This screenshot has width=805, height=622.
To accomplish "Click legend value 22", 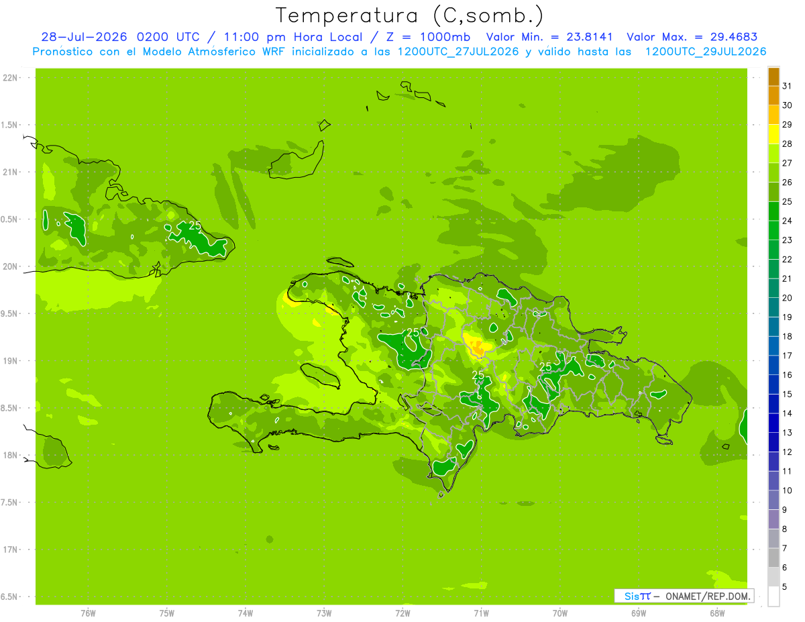I will coord(788,259).
